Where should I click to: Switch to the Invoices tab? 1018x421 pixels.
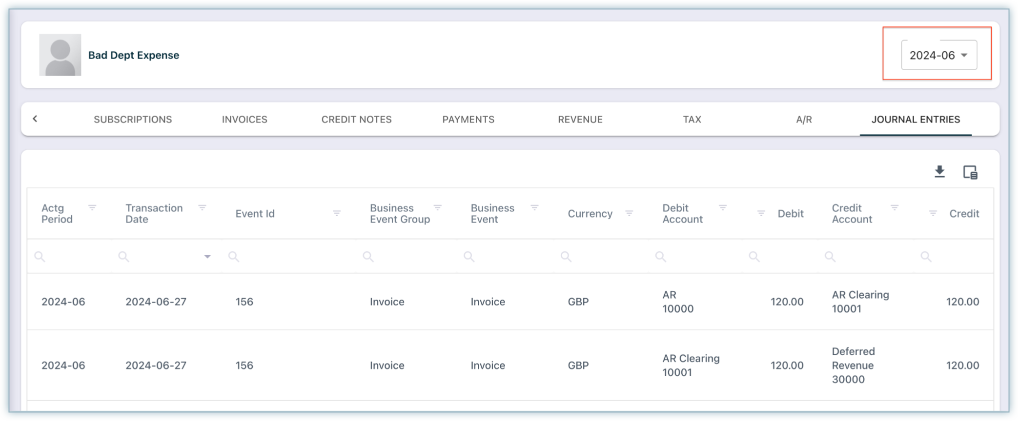coord(244,119)
